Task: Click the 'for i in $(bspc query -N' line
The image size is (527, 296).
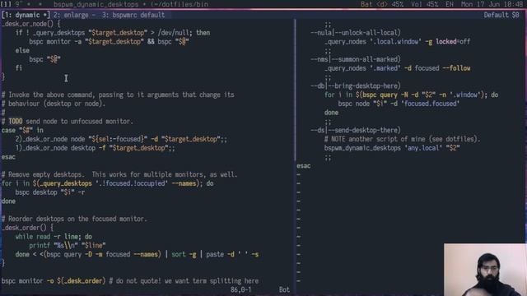Action: pyautogui.click(x=412, y=95)
